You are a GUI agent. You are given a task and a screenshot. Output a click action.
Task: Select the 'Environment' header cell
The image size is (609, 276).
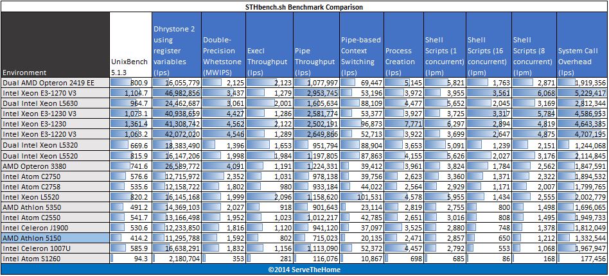pos(55,44)
